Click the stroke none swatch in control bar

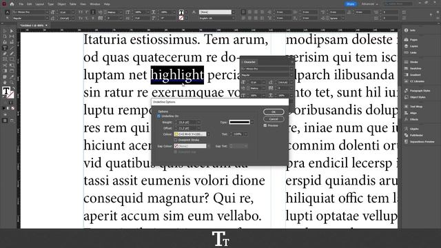click(181, 18)
